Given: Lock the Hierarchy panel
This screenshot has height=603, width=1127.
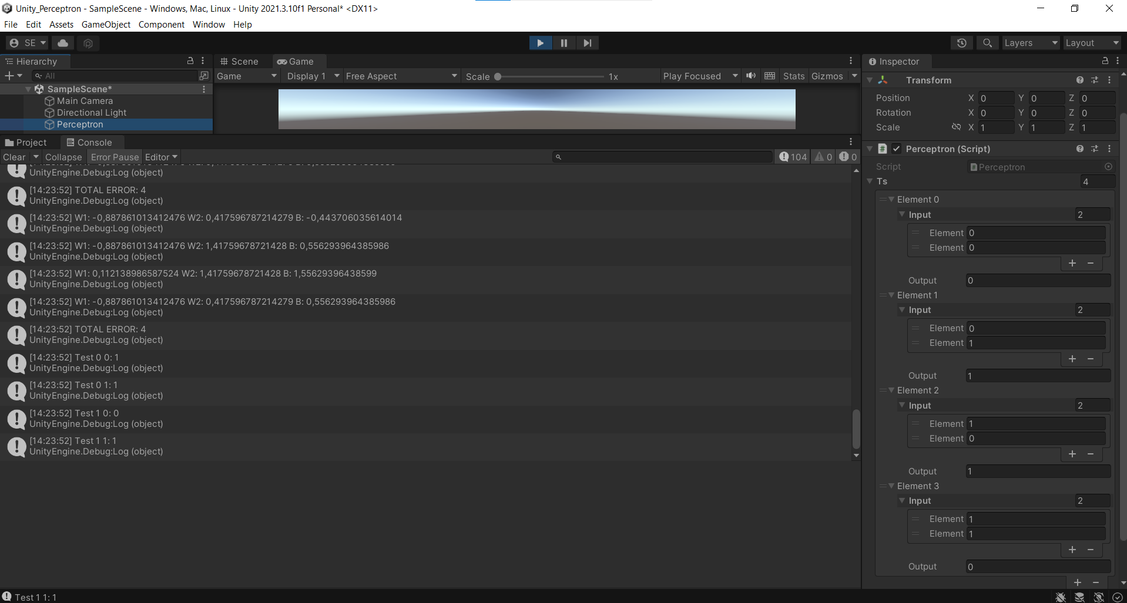Looking at the screenshot, I should (x=190, y=61).
